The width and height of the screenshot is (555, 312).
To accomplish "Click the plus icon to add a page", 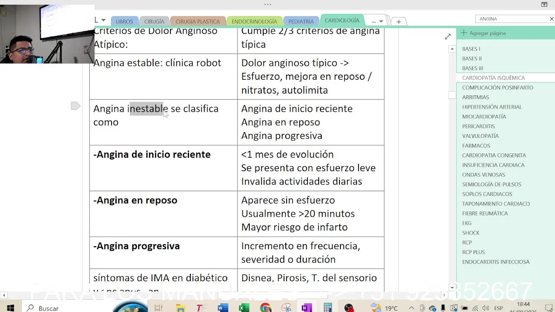I will click(464, 33).
